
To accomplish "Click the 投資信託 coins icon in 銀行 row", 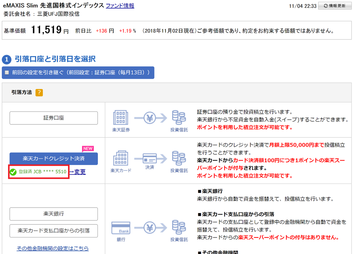I will click(179, 227).
